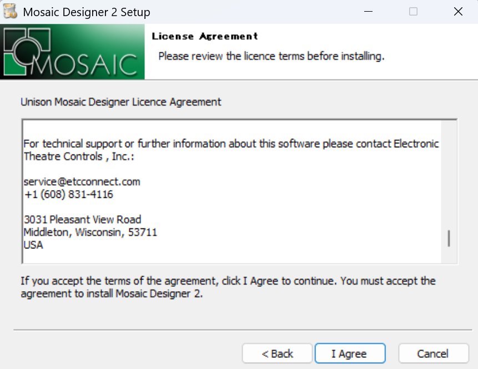Minimize the Setup window

tap(368, 12)
